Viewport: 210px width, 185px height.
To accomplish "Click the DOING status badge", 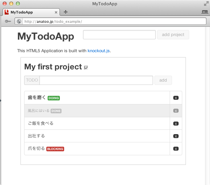I will click(x=54, y=98).
